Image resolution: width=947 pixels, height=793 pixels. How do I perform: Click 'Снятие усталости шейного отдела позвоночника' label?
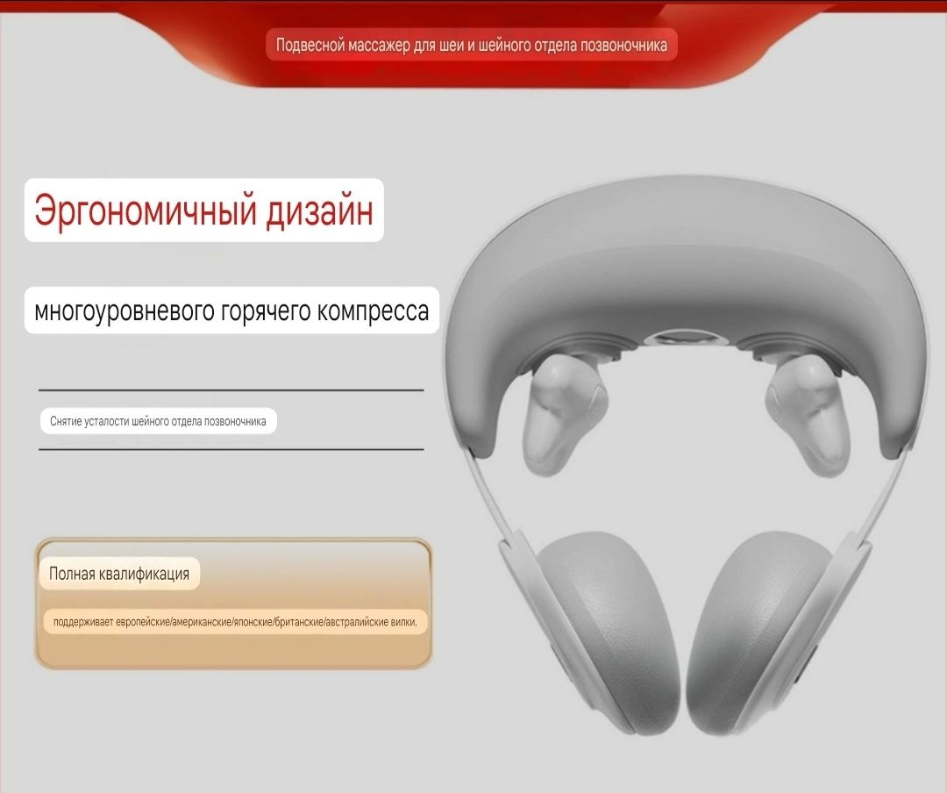[158, 421]
